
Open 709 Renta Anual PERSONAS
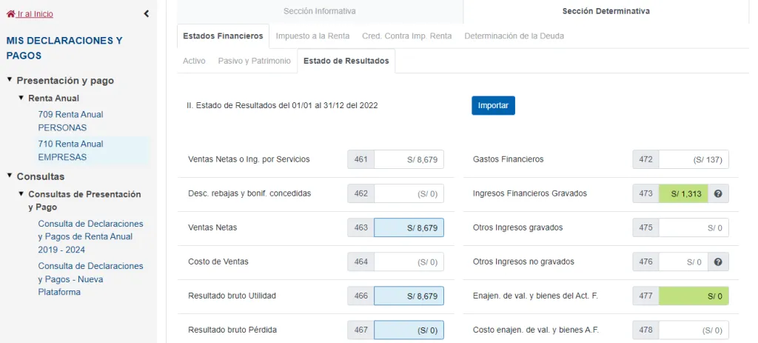pos(70,121)
